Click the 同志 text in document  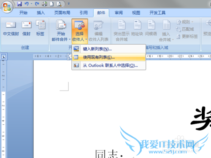click(107, 154)
